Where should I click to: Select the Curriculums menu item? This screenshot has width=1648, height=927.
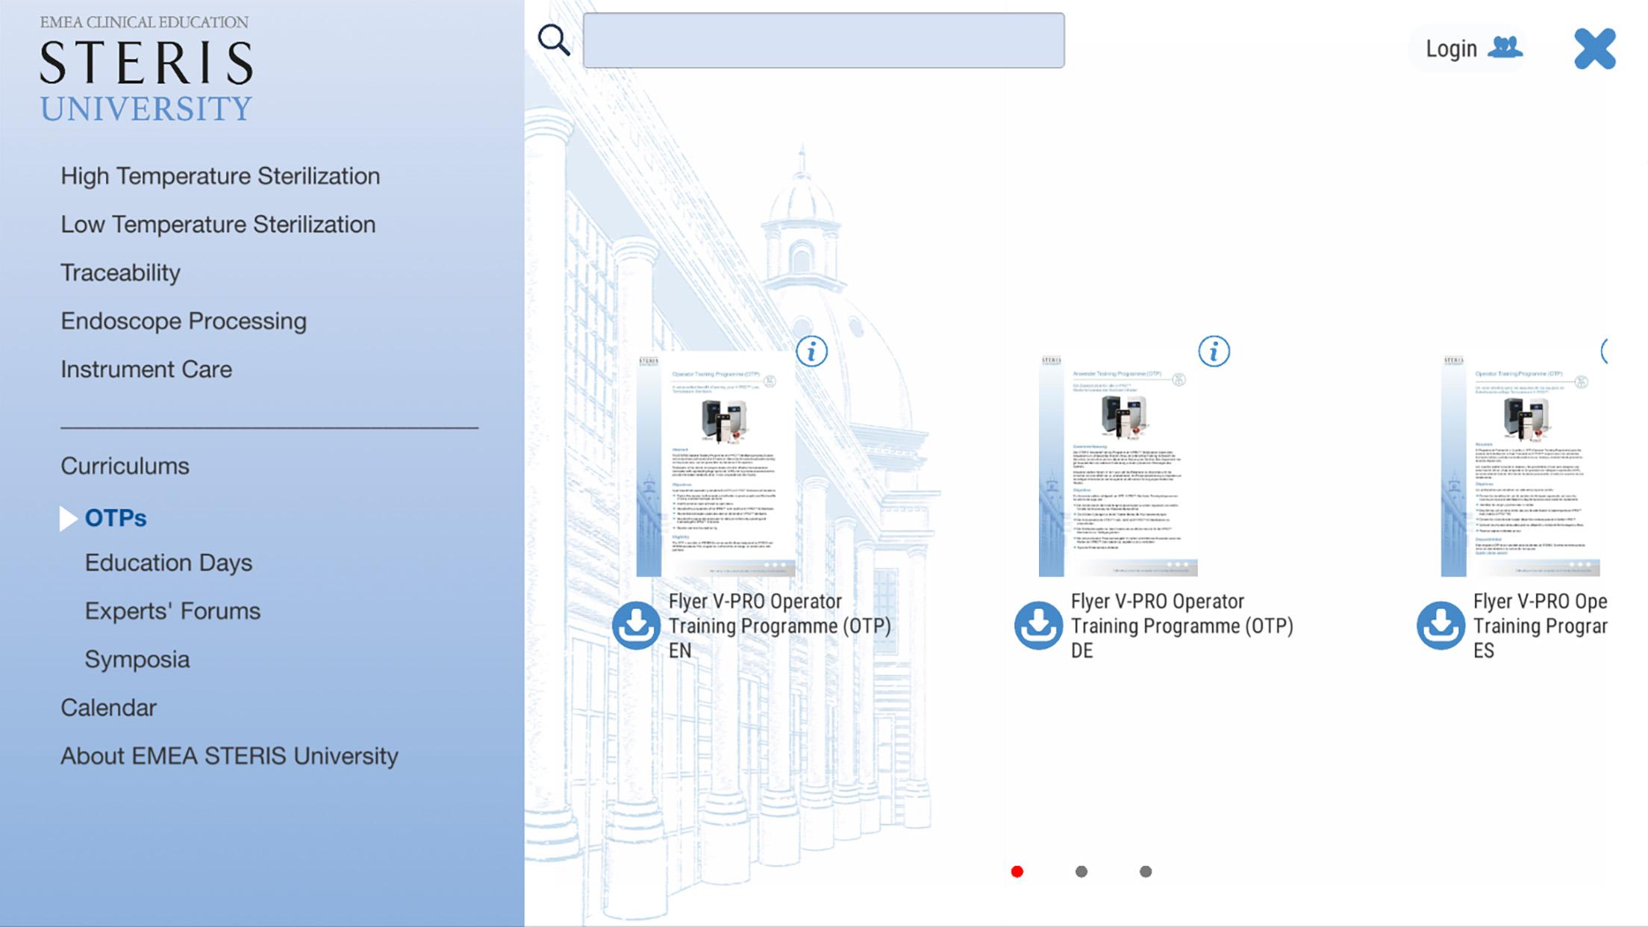125,466
